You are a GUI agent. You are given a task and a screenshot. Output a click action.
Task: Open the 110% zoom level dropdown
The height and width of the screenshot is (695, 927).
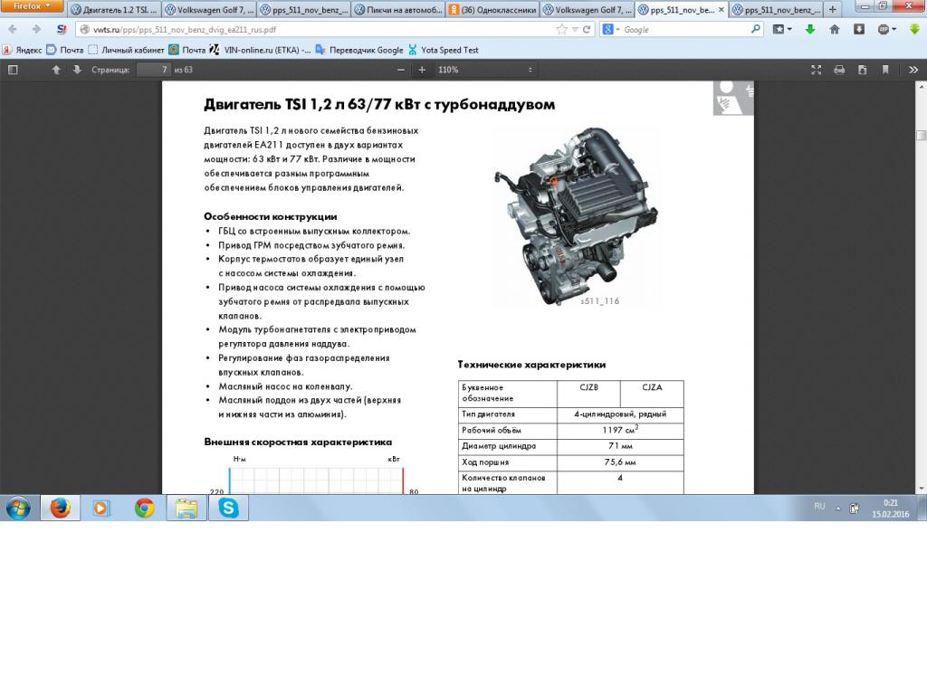(x=485, y=70)
